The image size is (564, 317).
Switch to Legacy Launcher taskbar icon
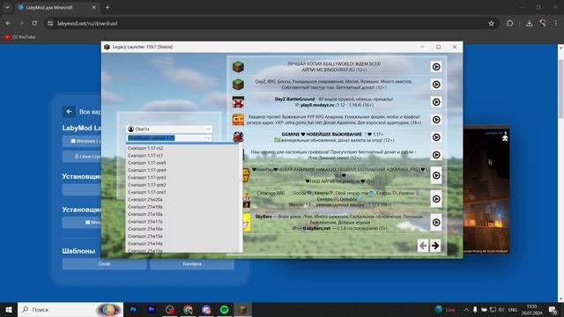[243, 309]
